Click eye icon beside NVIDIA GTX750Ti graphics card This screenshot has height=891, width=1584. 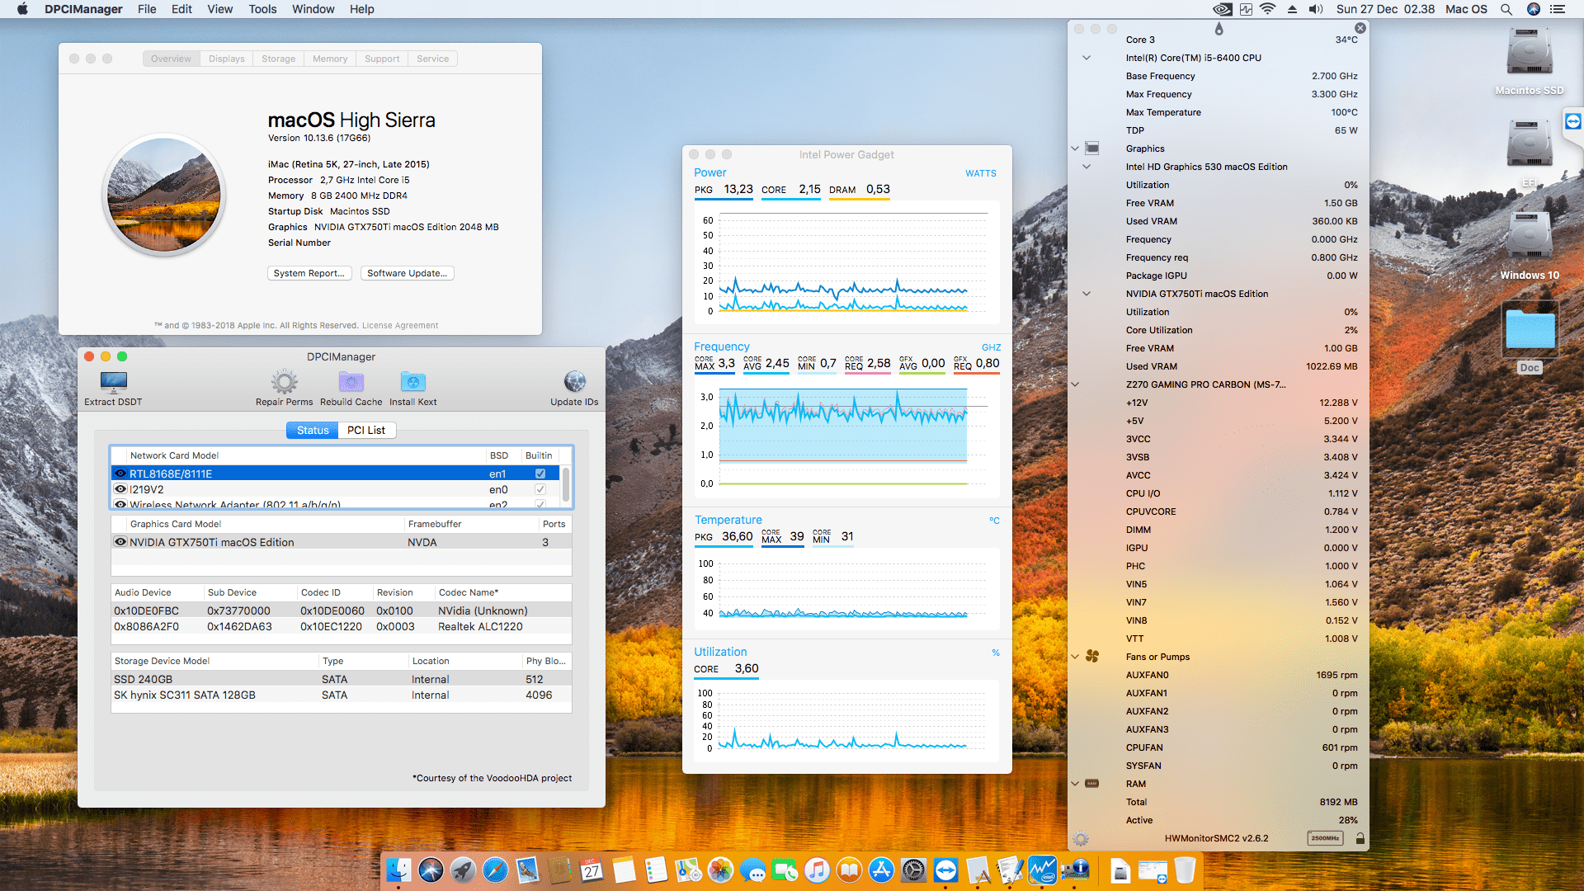(120, 542)
